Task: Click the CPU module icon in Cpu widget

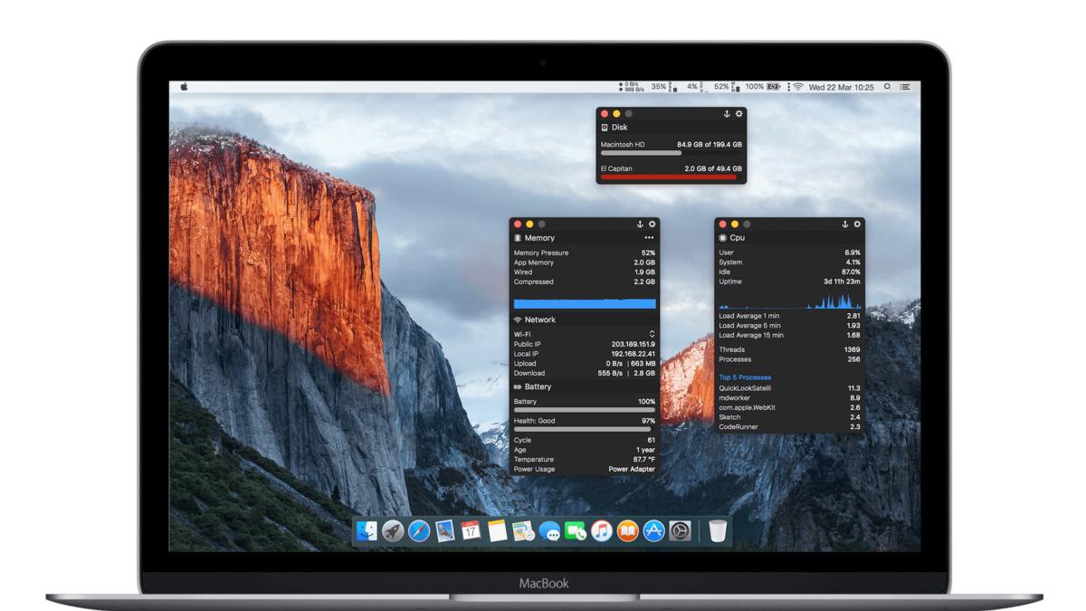Action: (x=723, y=238)
